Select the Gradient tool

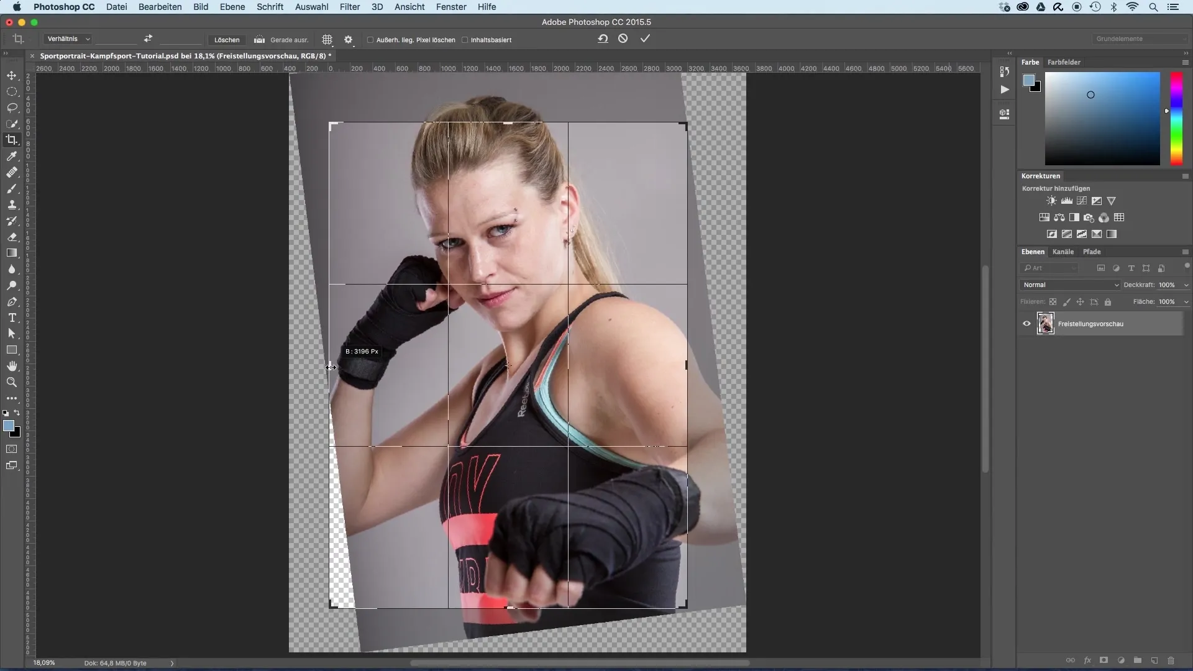click(x=12, y=253)
